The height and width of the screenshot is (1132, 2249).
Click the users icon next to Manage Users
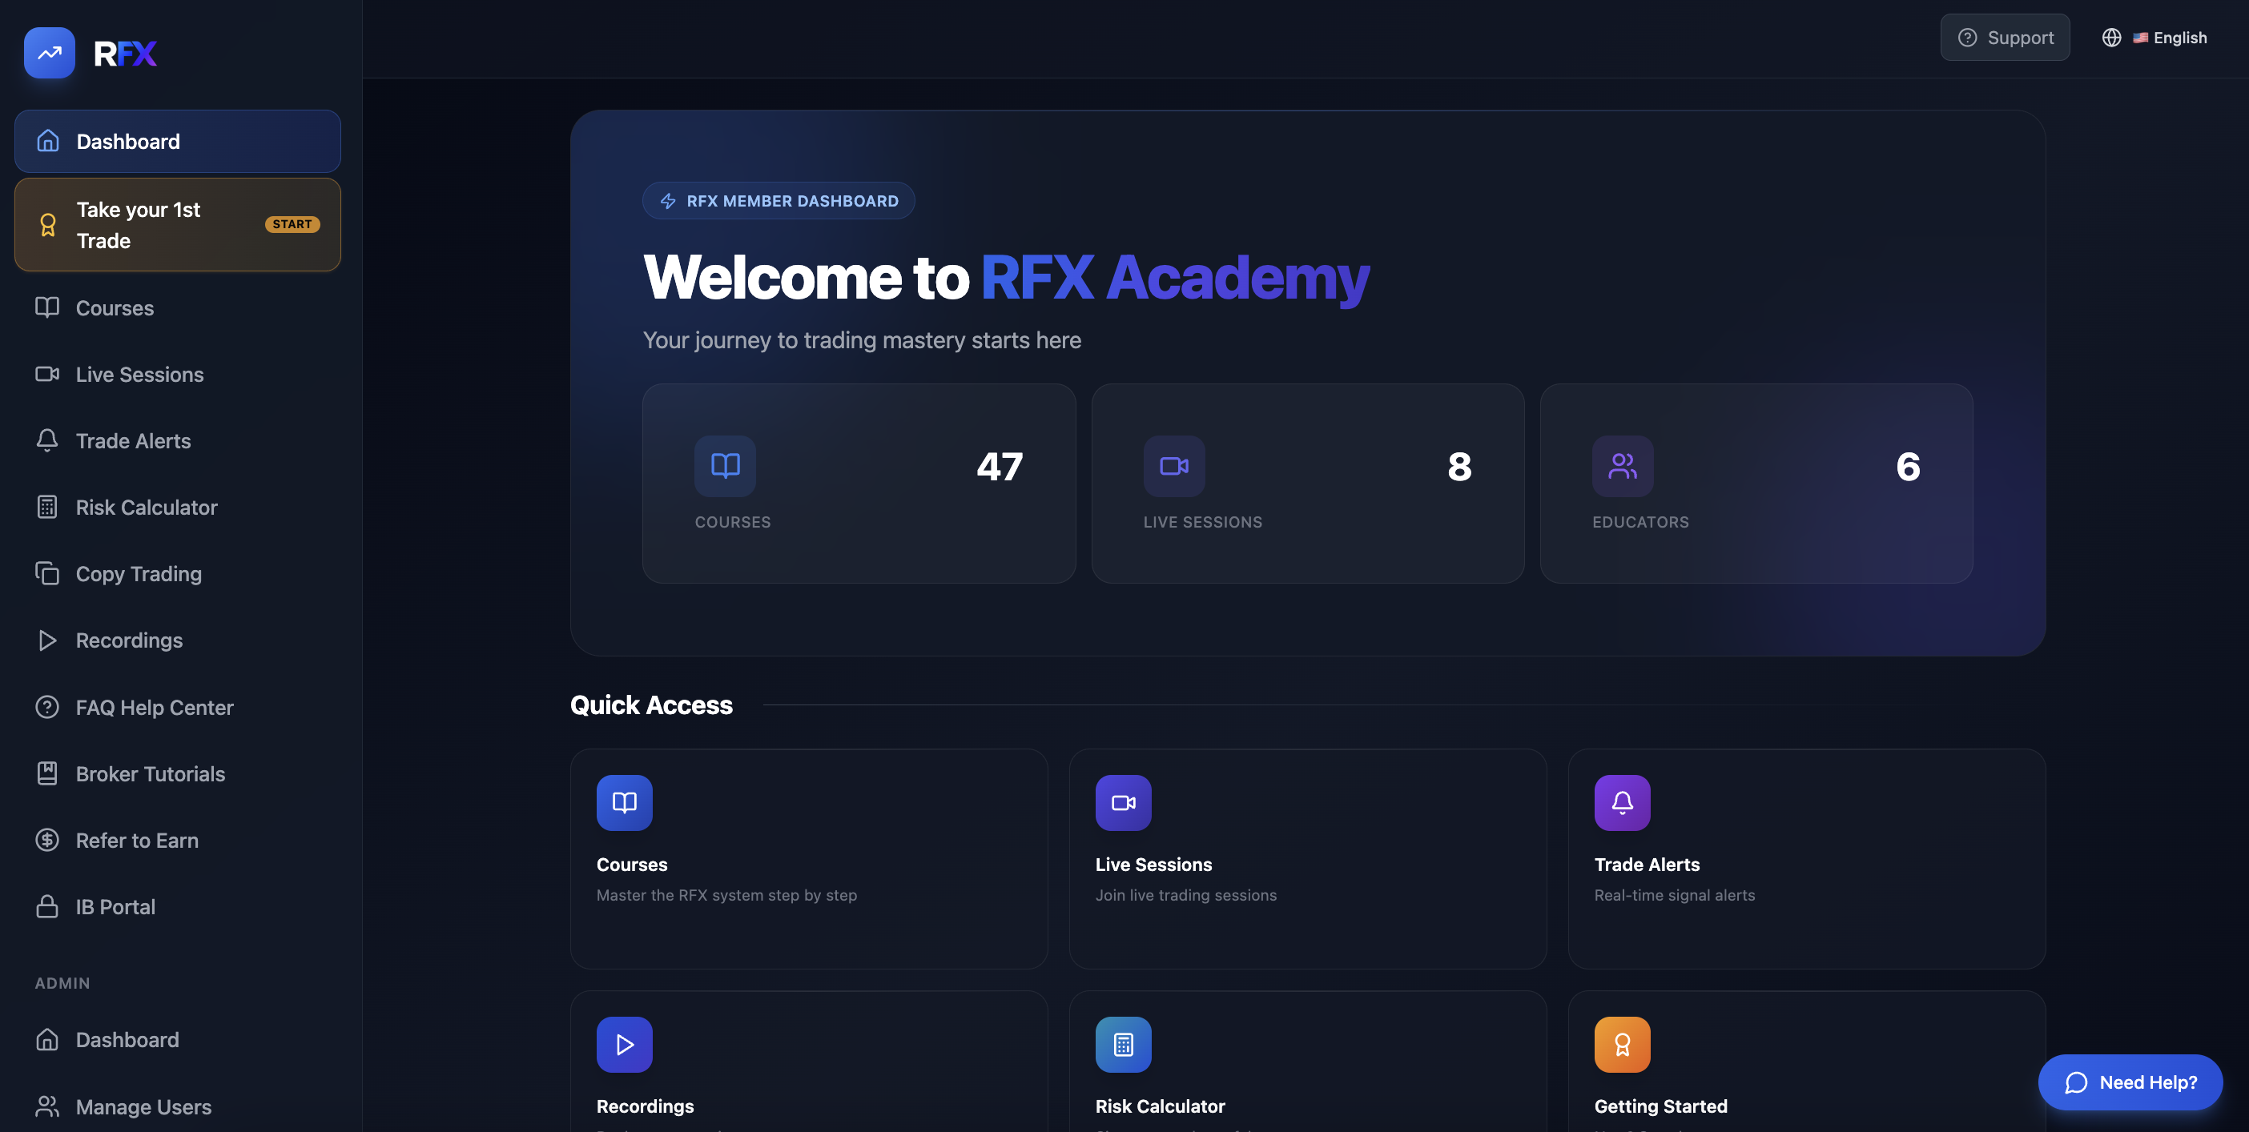point(47,1106)
